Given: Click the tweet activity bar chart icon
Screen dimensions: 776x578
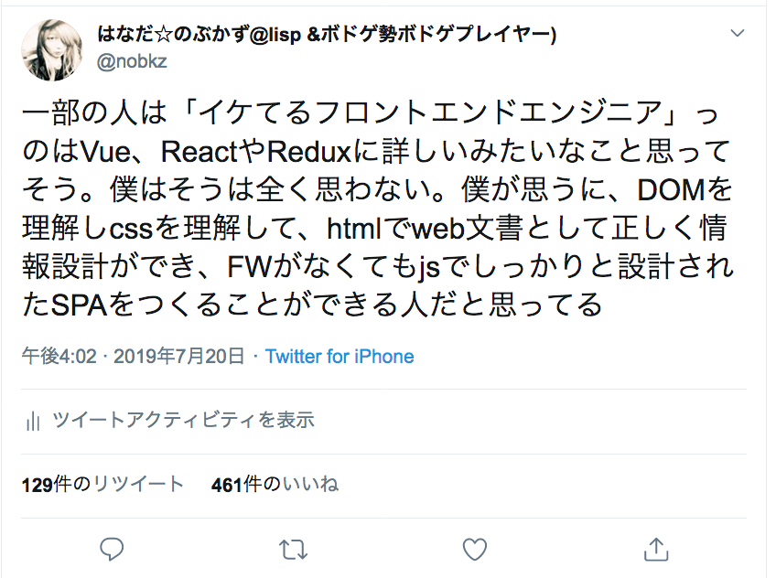Looking at the screenshot, I should coord(33,422).
